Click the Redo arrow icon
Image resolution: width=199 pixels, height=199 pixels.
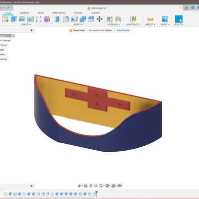pyautogui.click(x=8, y=7)
